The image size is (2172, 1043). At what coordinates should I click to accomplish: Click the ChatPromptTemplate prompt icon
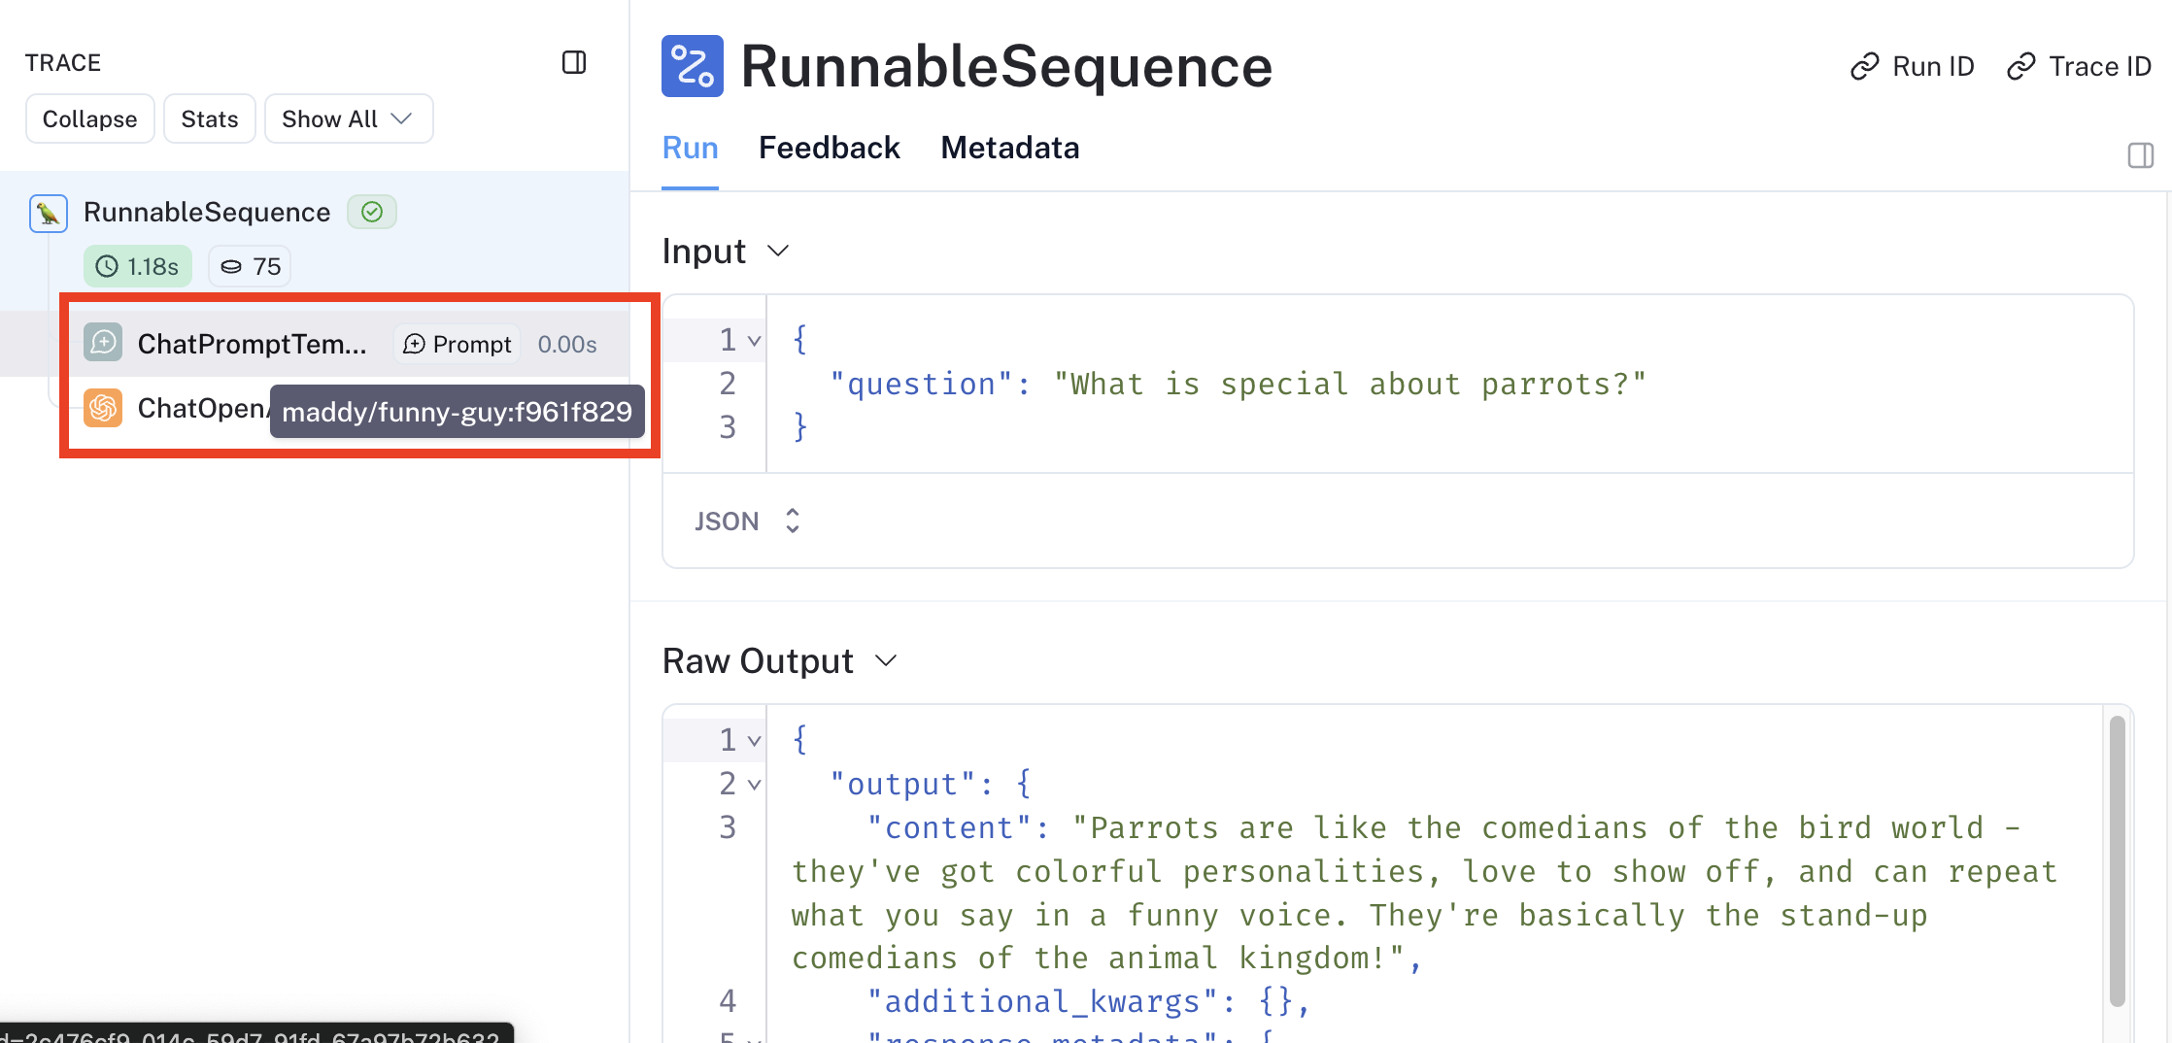pos(103,343)
